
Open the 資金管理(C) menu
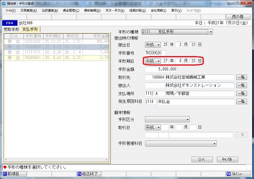tap(71, 10)
